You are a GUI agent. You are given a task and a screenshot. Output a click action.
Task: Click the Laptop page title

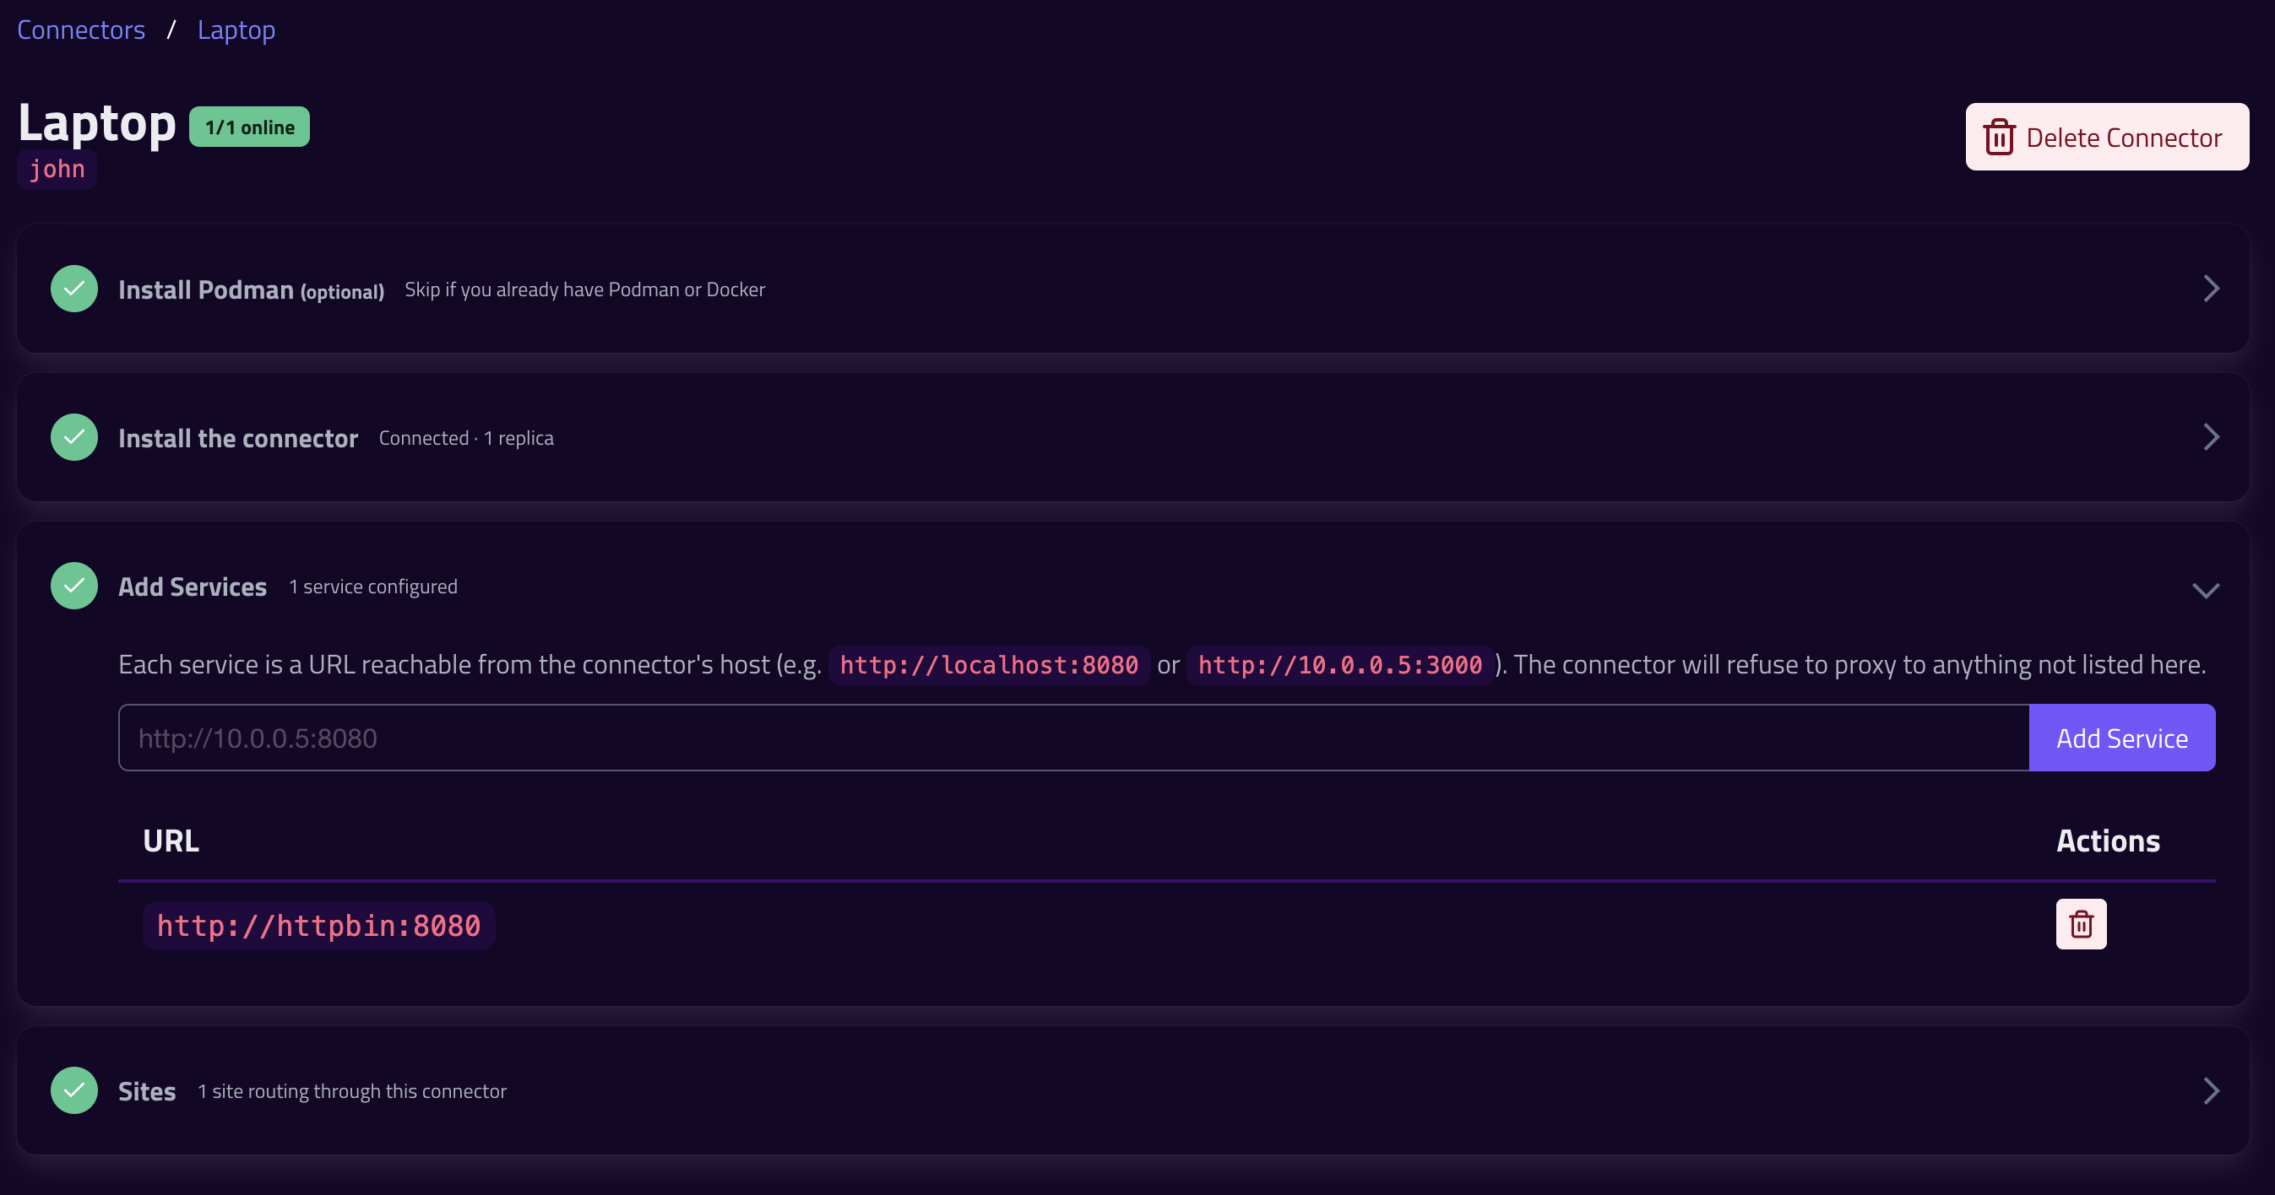[x=97, y=122]
